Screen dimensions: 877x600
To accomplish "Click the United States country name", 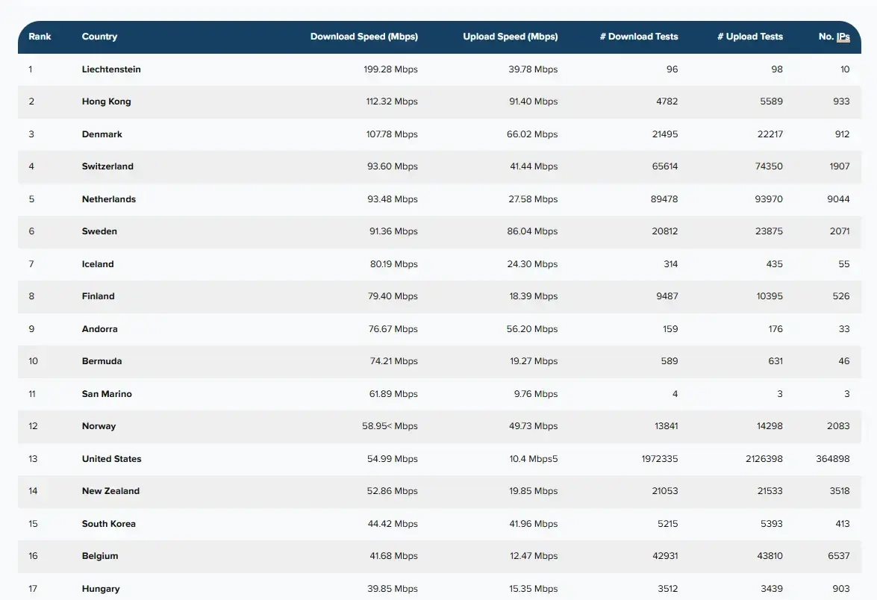I will (111, 459).
